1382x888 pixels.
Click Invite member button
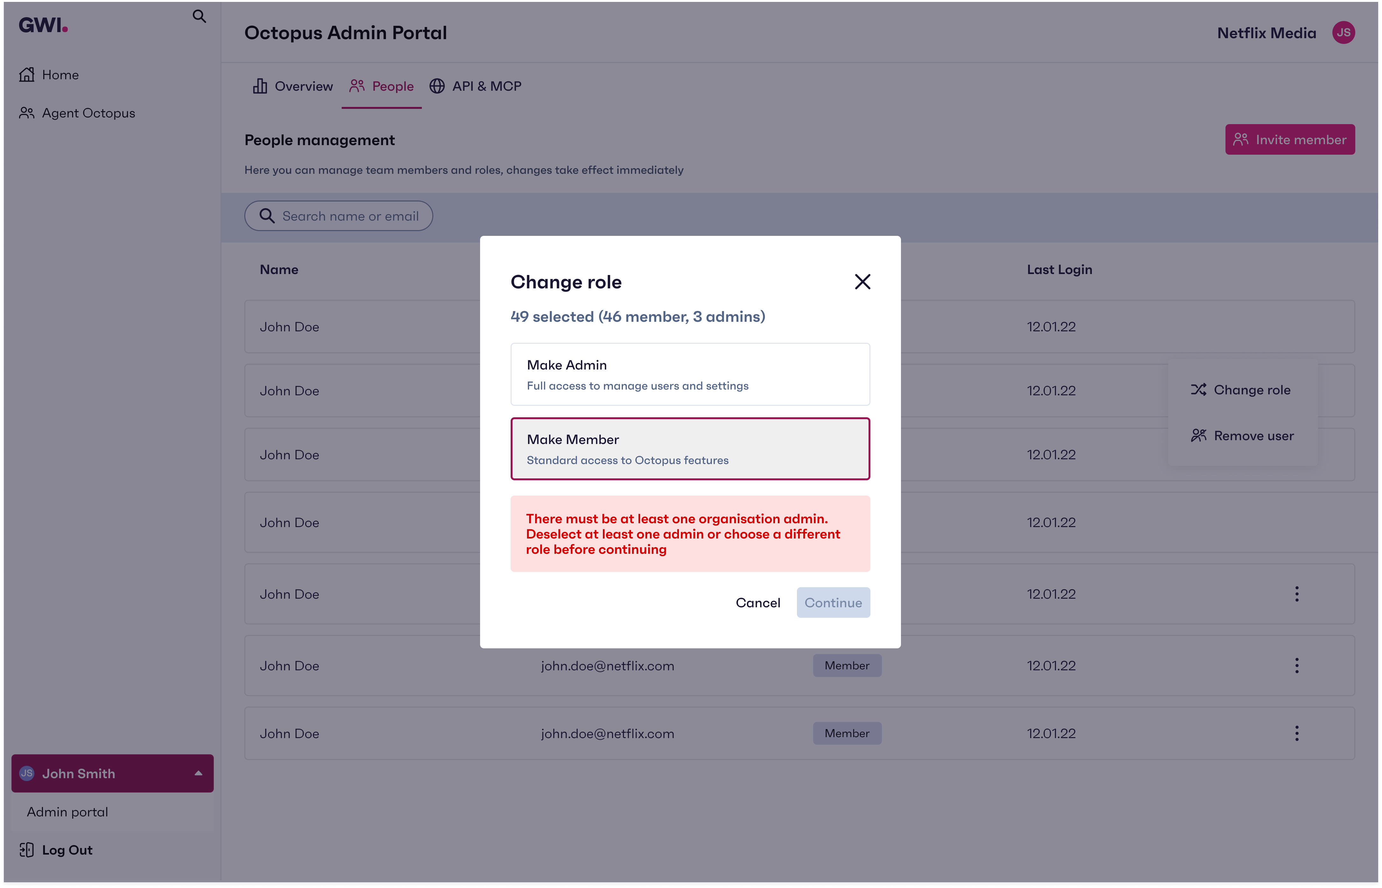(1290, 139)
